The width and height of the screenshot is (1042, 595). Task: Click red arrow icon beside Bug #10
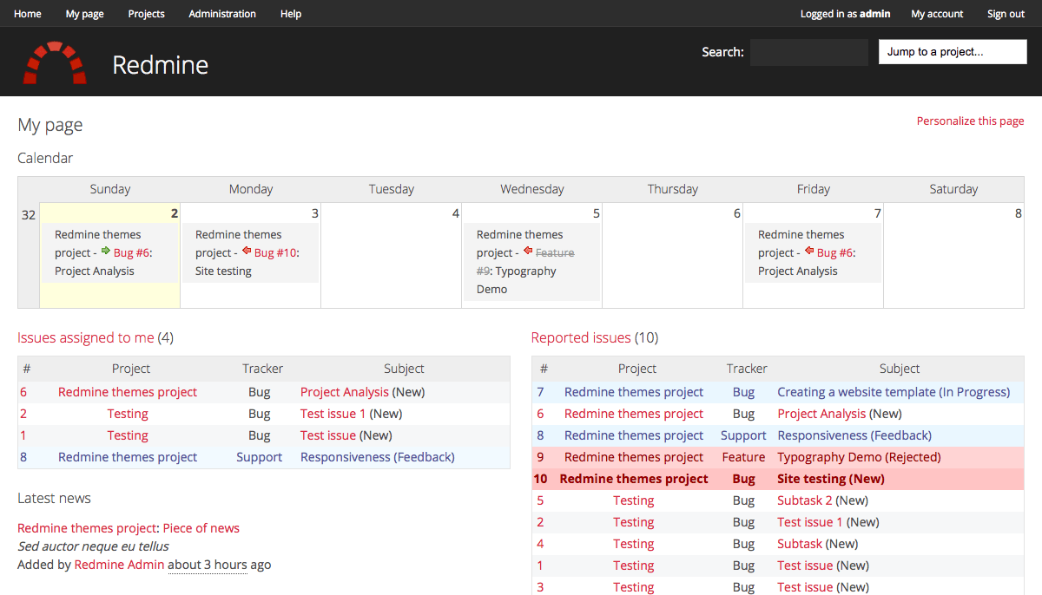pos(247,252)
